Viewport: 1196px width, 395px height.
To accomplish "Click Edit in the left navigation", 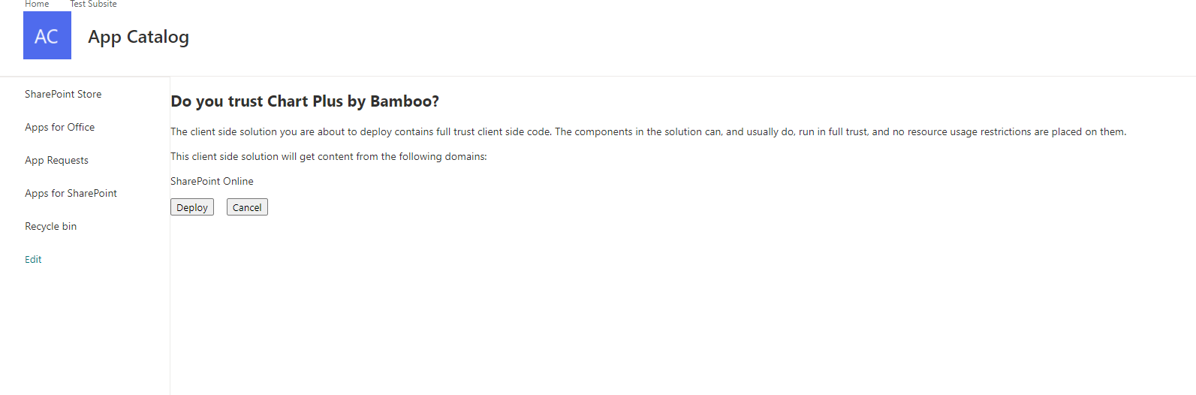I will pyautogui.click(x=33, y=259).
